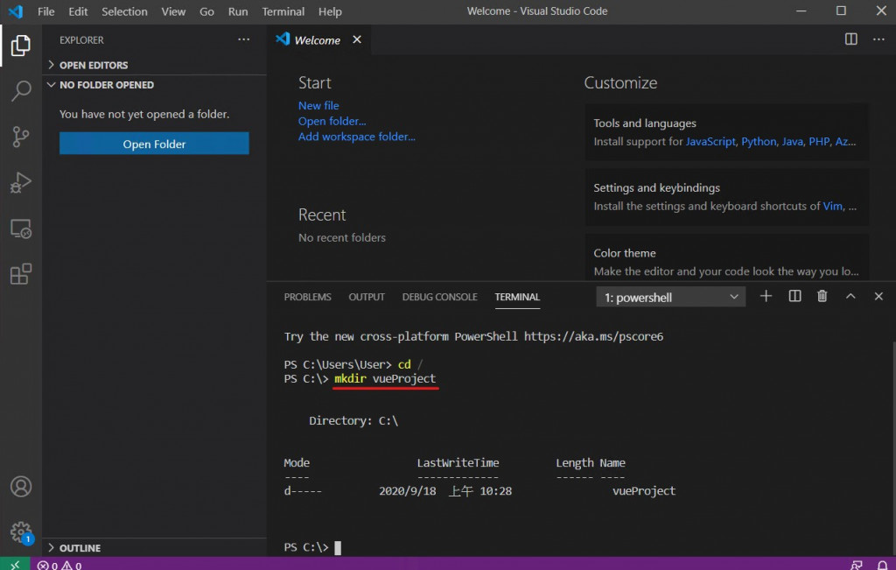Screen dimensions: 896x570
Task: Open Explorer's more actions ellipsis
Action: pos(244,39)
